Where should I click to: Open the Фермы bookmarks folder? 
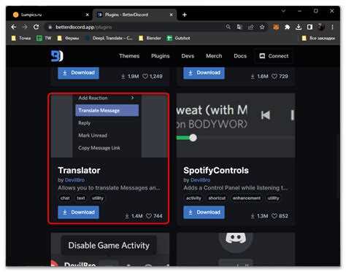click(x=69, y=38)
